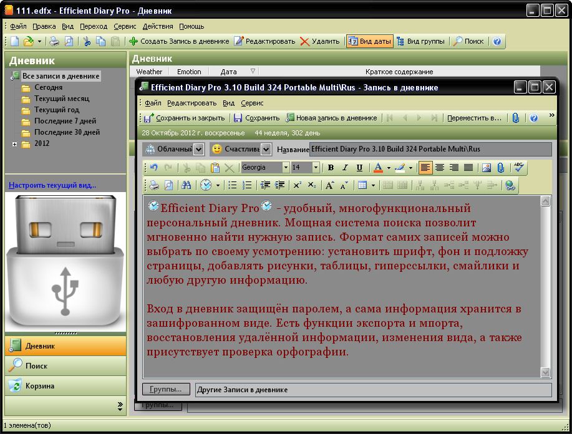Click the numbered list icon
The width and height of the screenshot is (572, 434).
coord(247,185)
